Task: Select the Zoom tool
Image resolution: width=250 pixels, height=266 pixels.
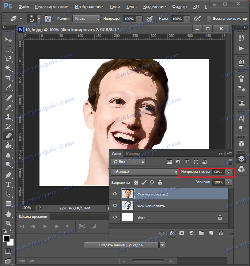Action: (8, 223)
